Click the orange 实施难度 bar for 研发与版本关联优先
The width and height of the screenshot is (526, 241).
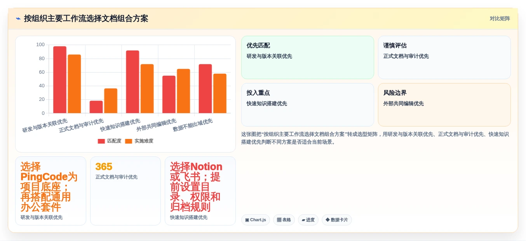(x=74, y=84)
